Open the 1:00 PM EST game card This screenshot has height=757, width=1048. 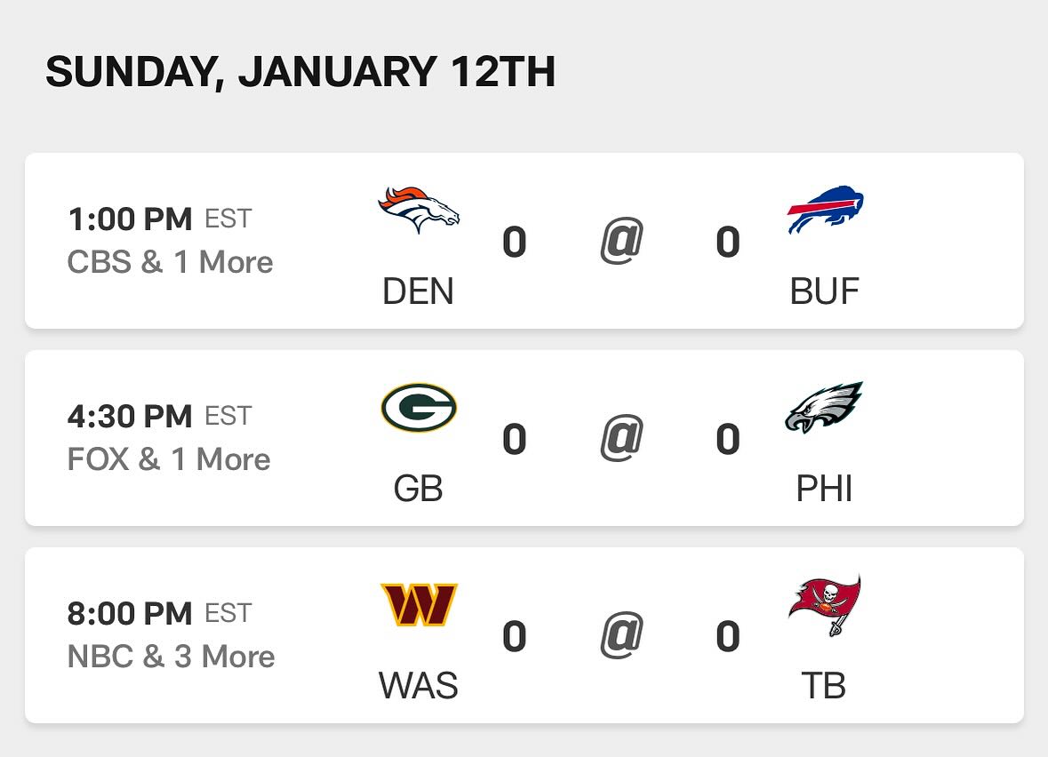pyautogui.click(x=524, y=241)
